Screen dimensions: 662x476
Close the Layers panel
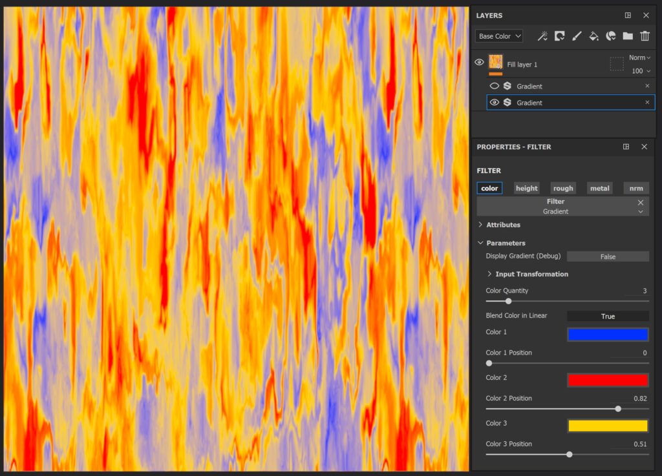tap(646, 16)
